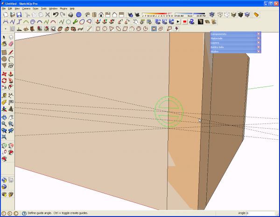
Task: Choose the Circle draw tool
Action: click(x=4, y=59)
